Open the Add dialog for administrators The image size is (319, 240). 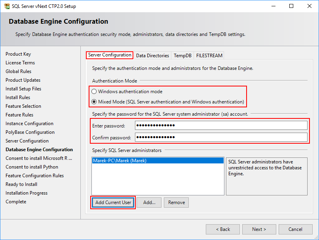[x=149, y=202]
